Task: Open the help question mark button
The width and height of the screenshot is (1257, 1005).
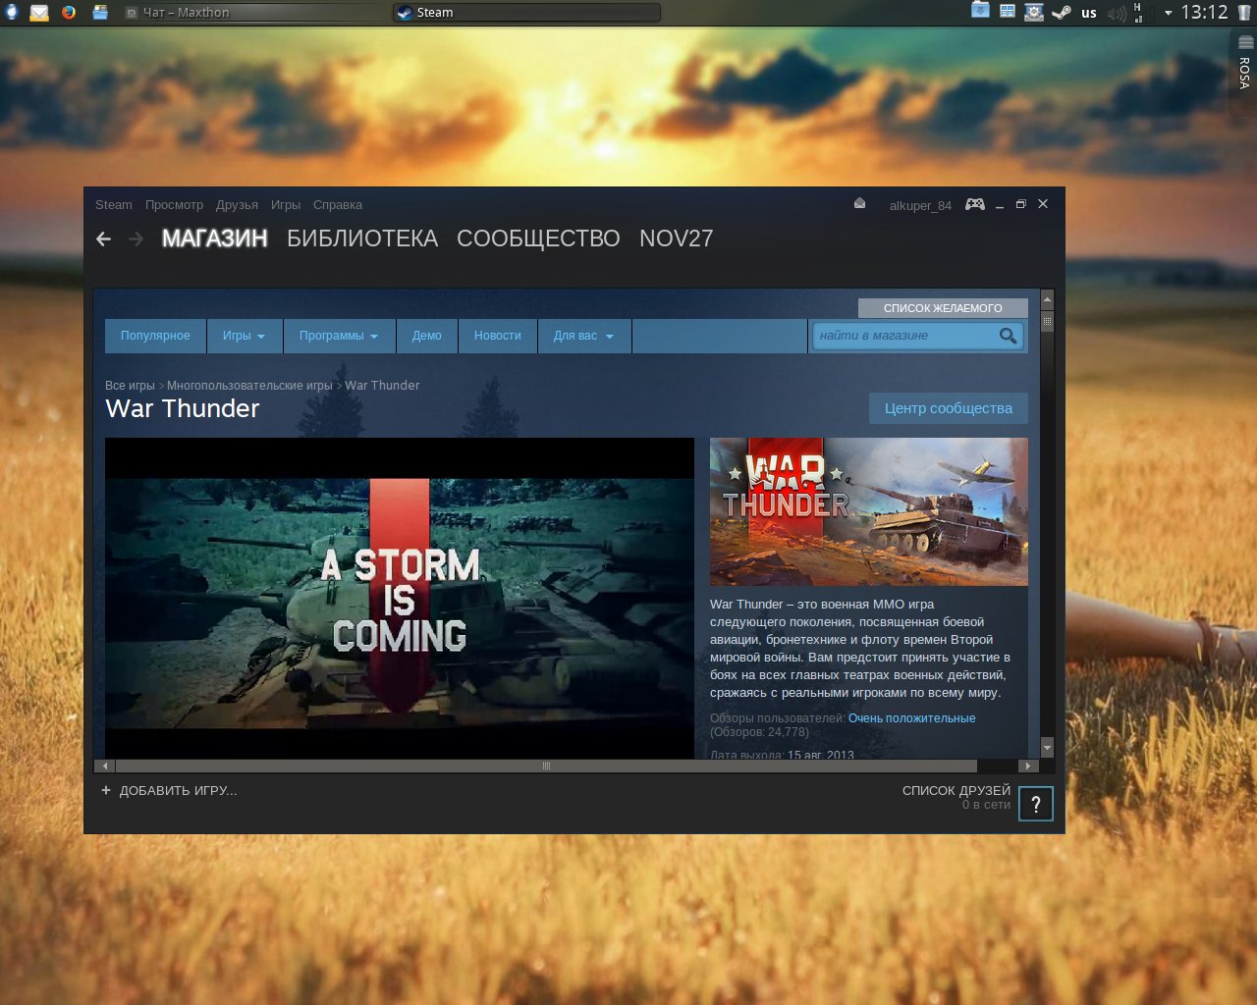Action: coord(1036,804)
